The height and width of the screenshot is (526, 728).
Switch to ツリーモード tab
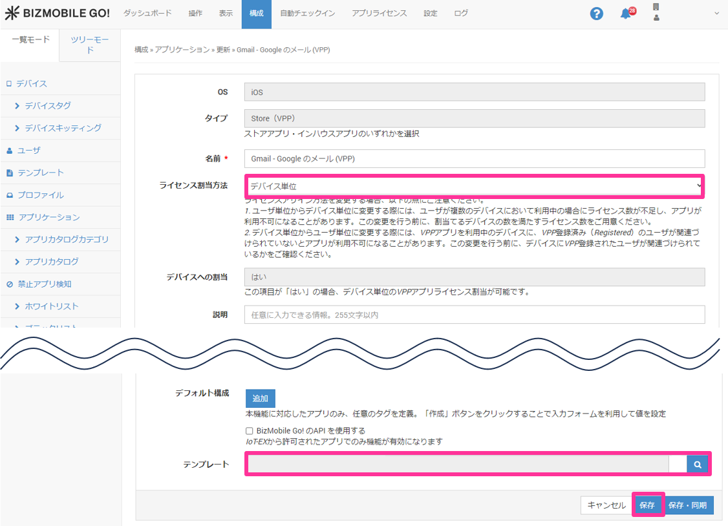pyautogui.click(x=90, y=45)
